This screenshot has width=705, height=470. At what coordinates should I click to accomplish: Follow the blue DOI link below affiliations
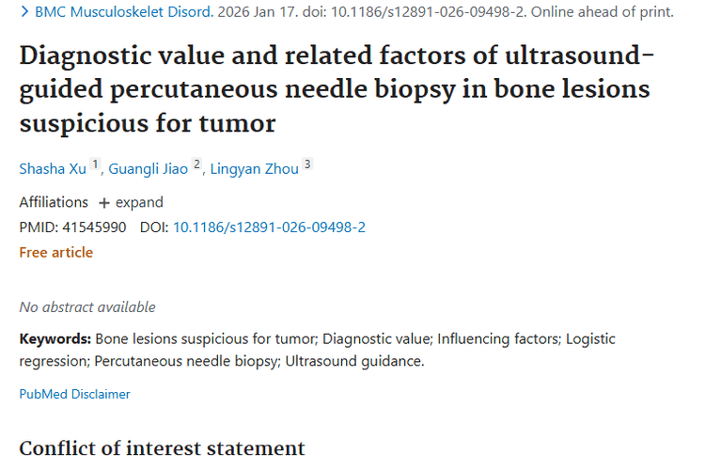[x=269, y=227]
